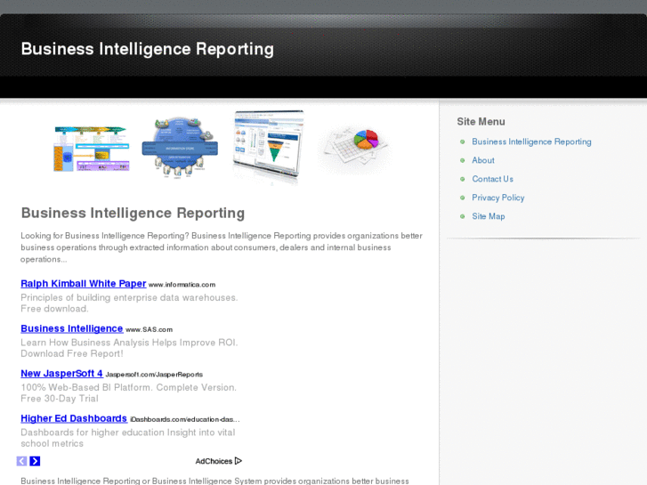
Task: Click the 'Learn How Business Analysis Helps' text
Action: click(x=129, y=343)
